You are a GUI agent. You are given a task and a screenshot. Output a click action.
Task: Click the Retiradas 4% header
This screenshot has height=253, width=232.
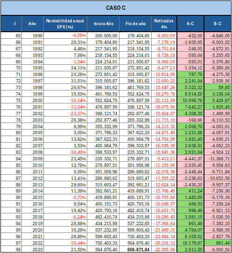164,24
